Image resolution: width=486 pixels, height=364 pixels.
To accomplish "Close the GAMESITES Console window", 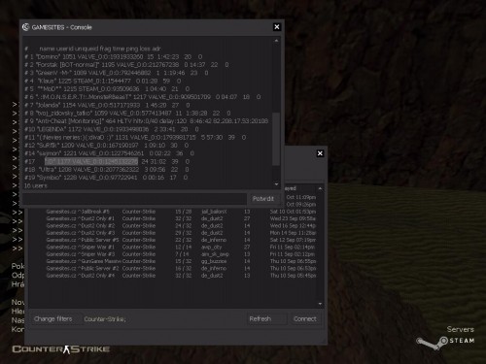I will 277,27.
